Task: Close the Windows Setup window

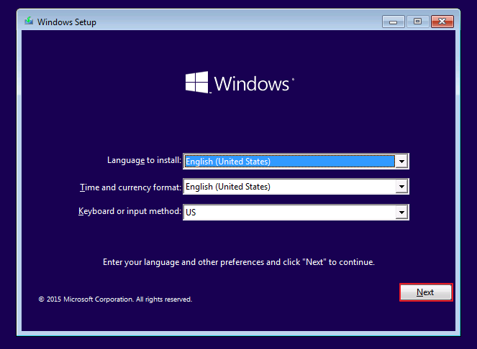Action: tap(442, 22)
